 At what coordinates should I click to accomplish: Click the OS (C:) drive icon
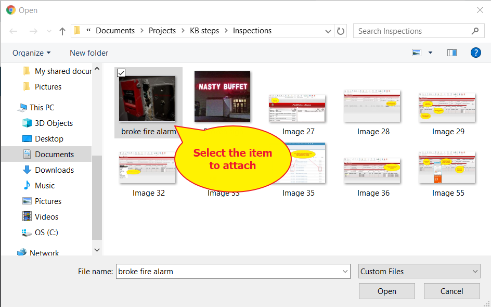coord(27,233)
